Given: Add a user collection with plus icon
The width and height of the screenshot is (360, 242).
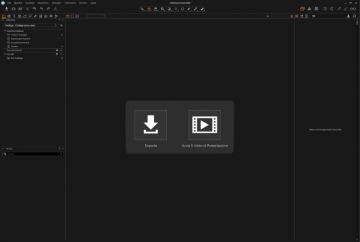Looking at the screenshot, I should (57, 50).
